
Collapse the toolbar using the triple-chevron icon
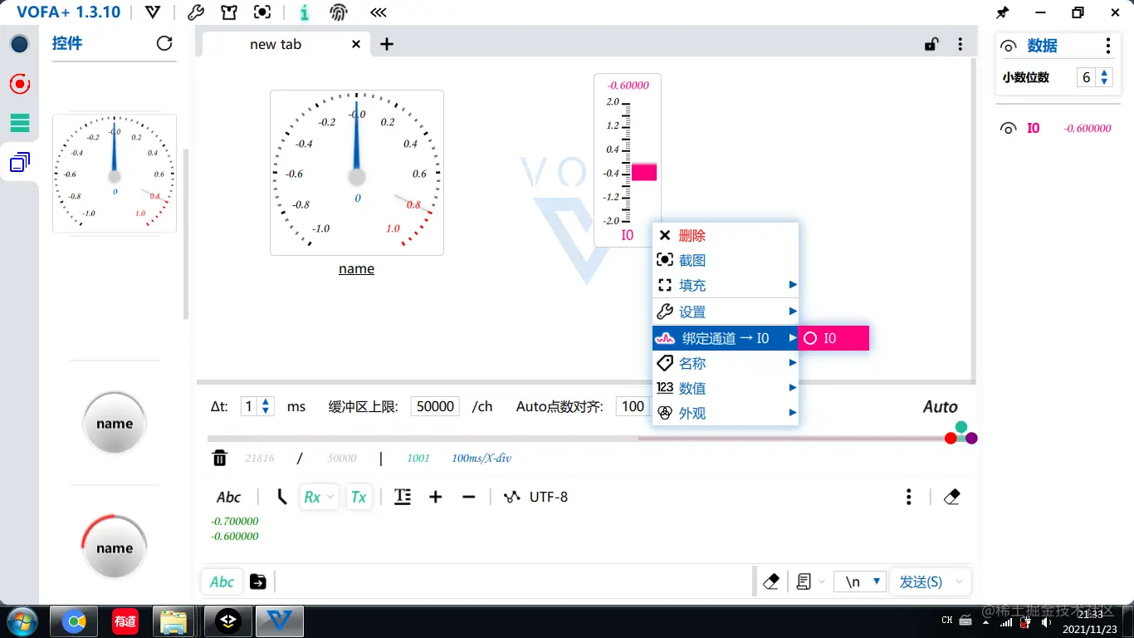coord(378,12)
